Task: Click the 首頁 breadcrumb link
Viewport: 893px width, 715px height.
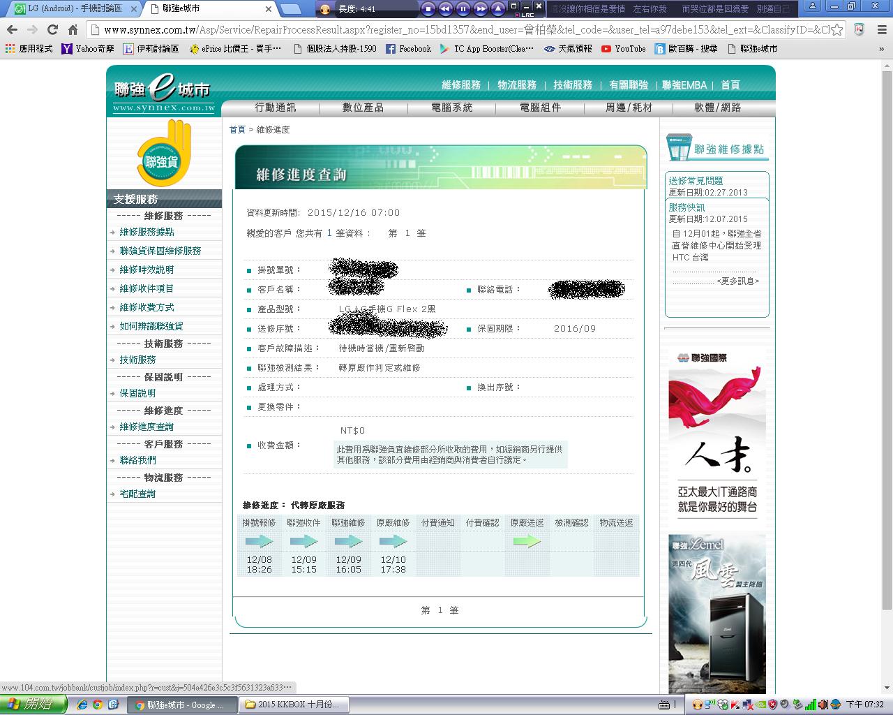Action: tap(237, 130)
